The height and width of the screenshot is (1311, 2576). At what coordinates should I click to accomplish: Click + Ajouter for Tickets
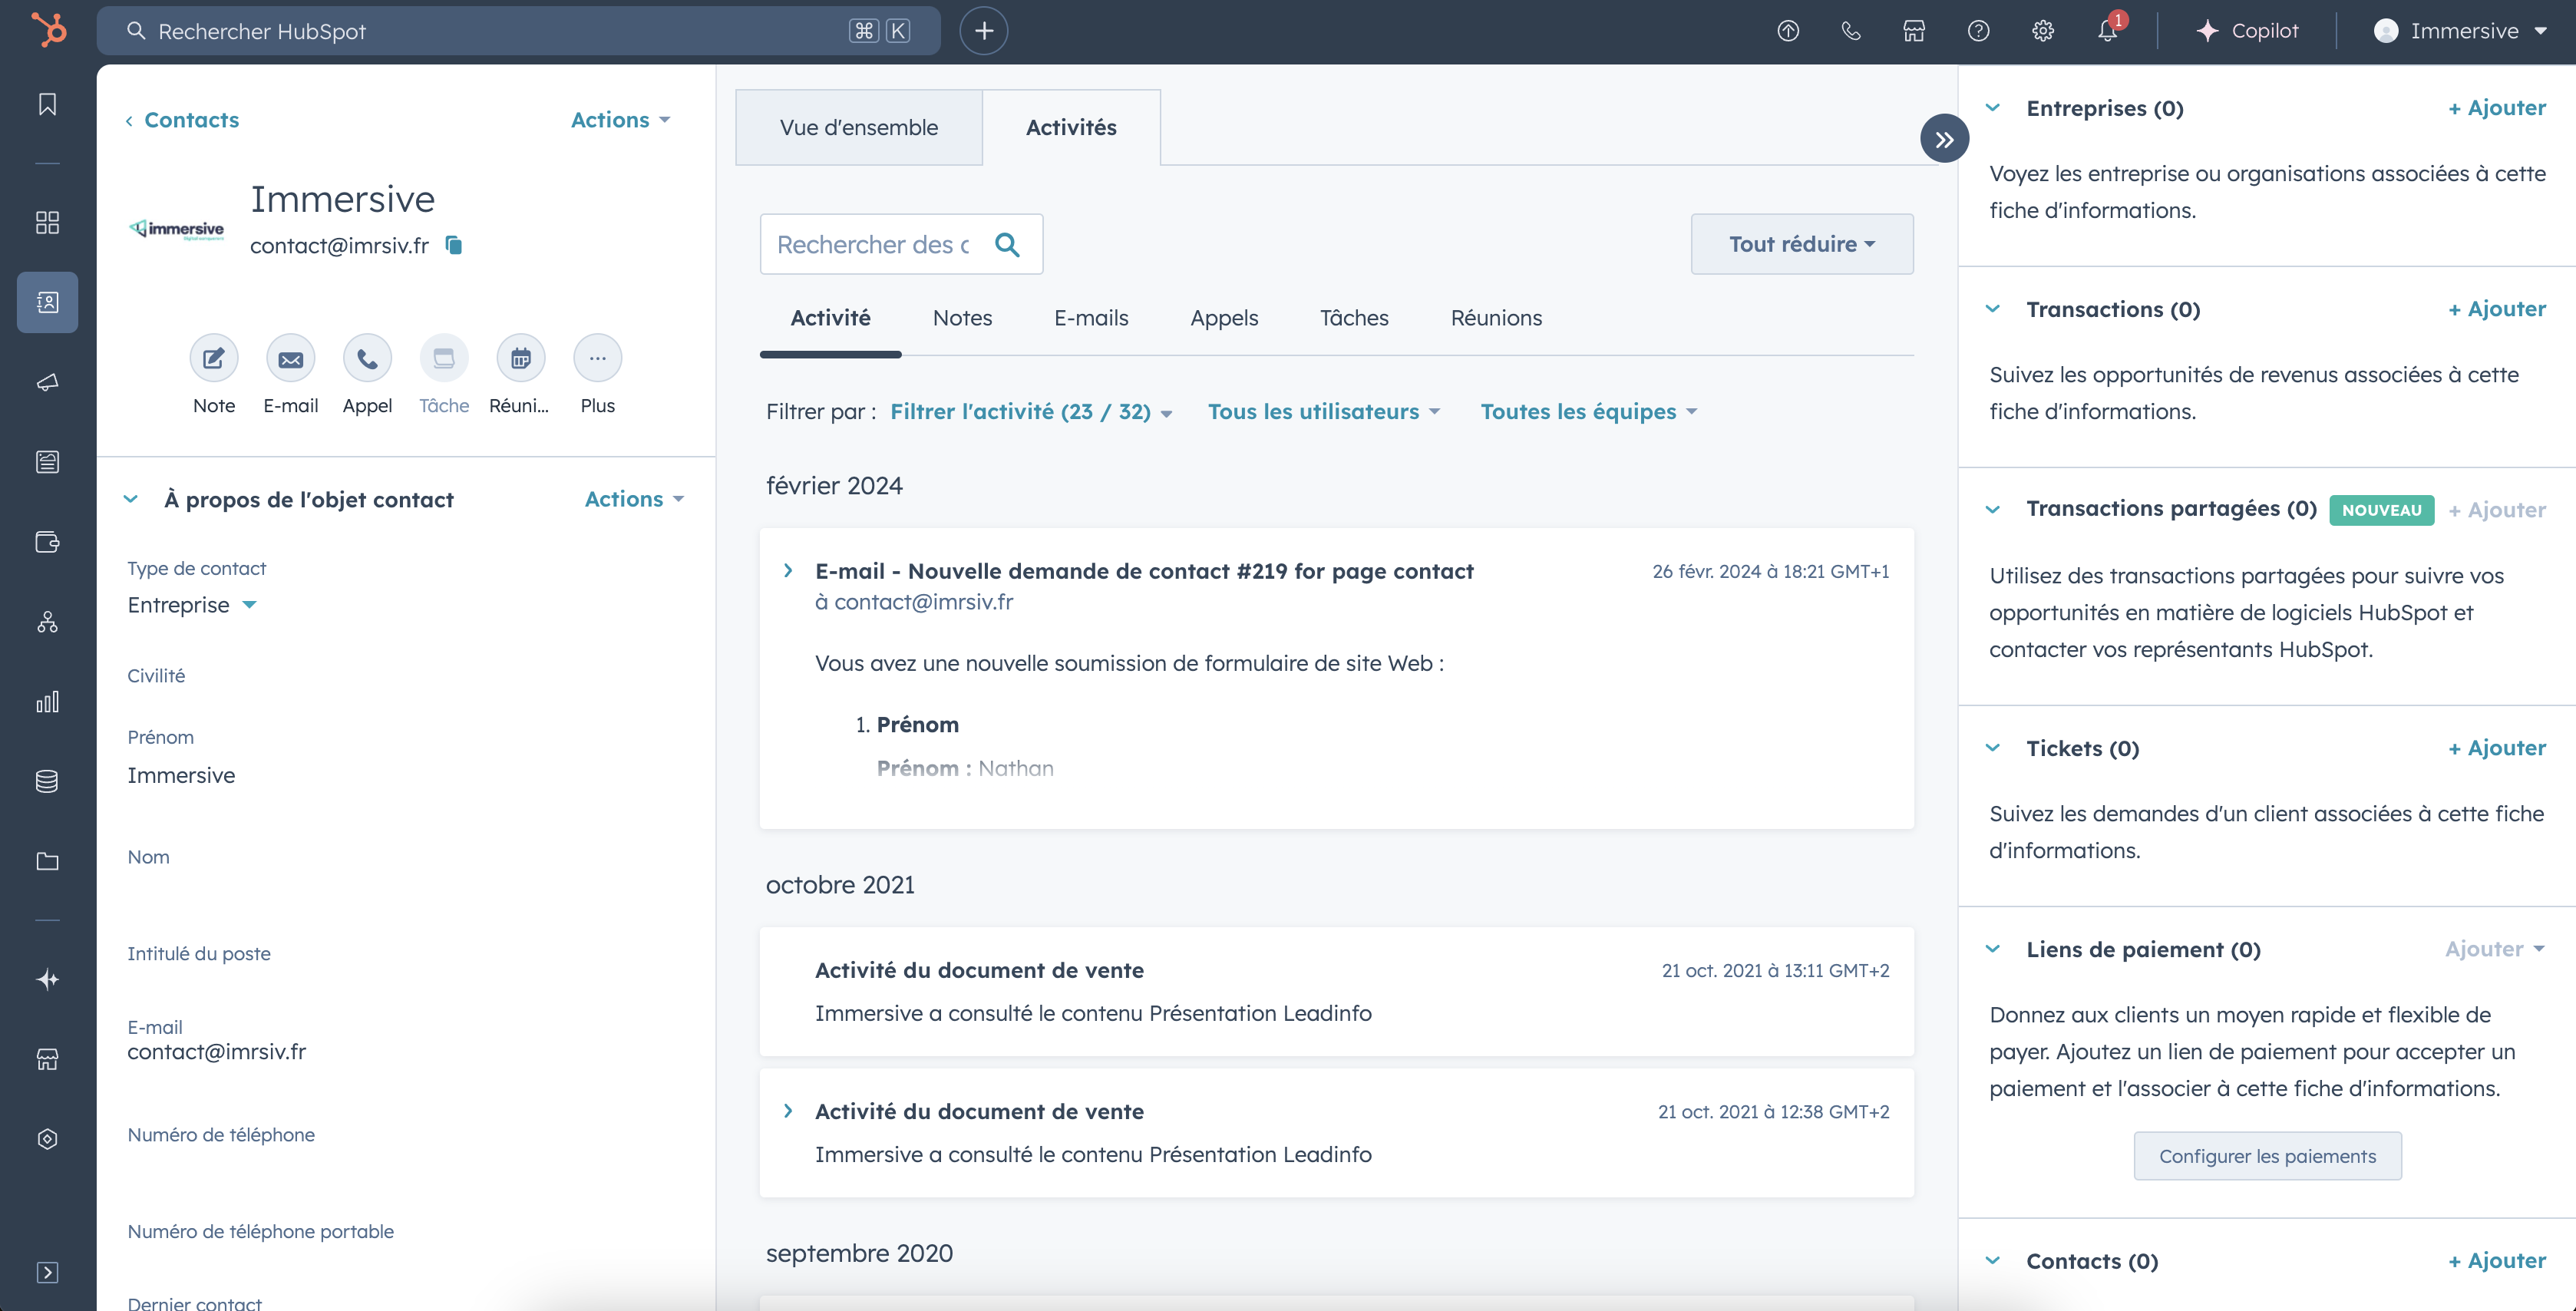(2497, 748)
